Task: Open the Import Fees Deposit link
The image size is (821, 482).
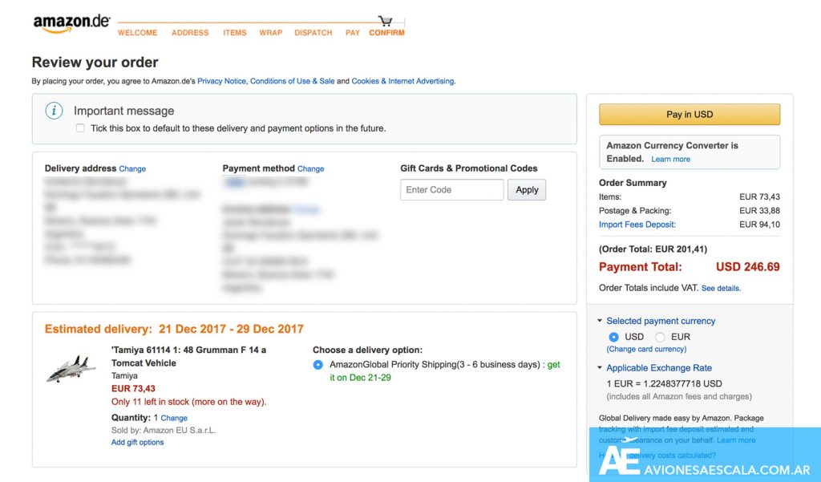Action: pyautogui.click(x=637, y=225)
